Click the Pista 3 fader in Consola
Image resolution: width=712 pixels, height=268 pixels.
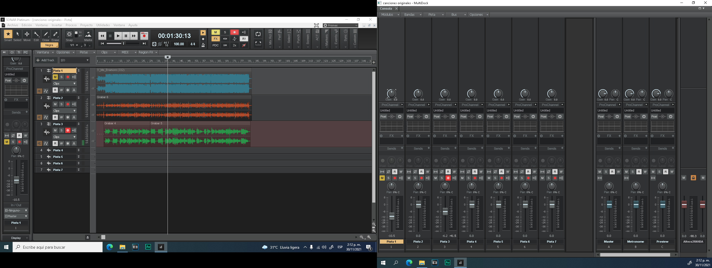click(x=445, y=212)
